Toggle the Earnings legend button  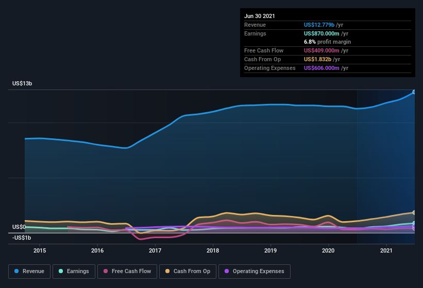pyautogui.click(x=74, y=272)
